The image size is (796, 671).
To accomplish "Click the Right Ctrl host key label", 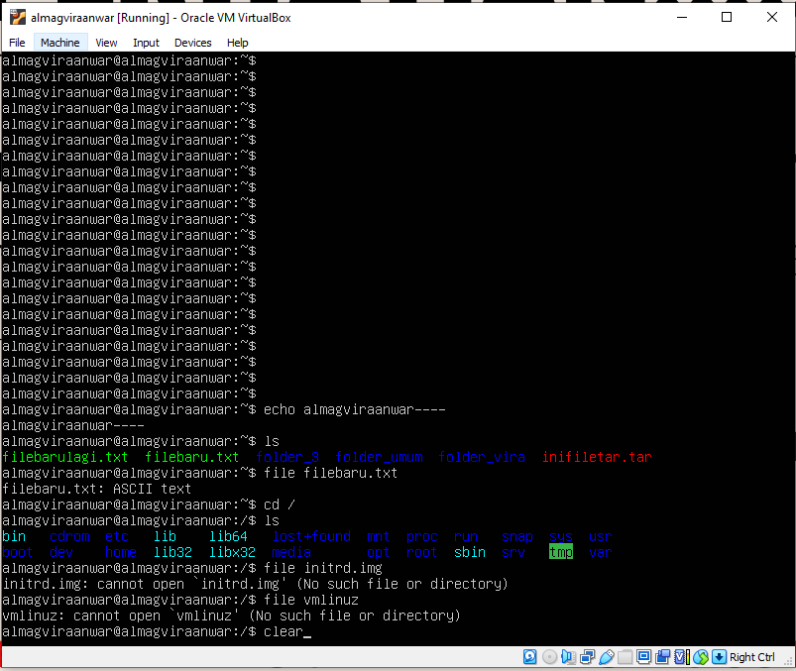I will (751, 657).
